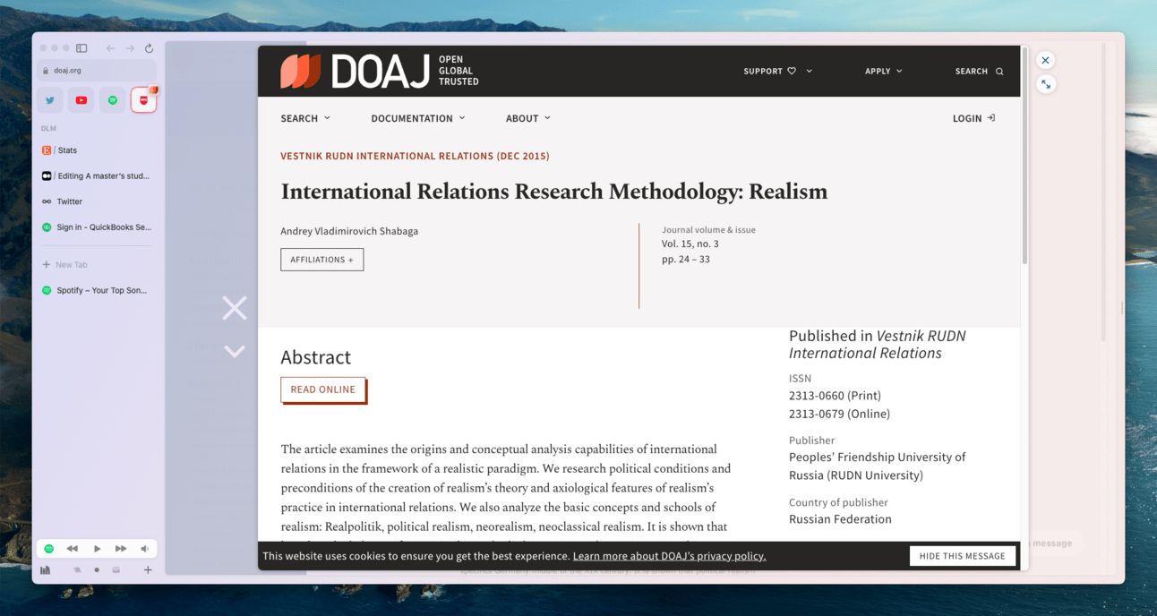This screenshot has width=1157, height=616.
Task: Close the peek preview with the X icon
Action: (1045, 60)
